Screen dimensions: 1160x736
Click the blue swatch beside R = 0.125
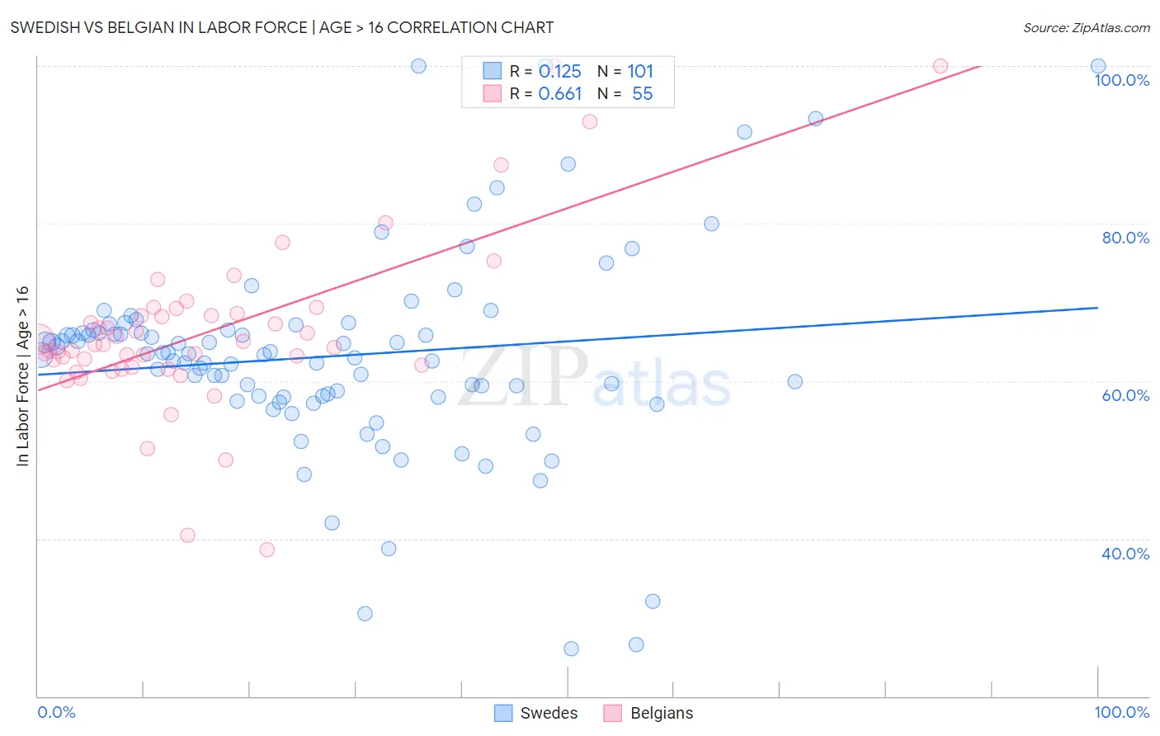point(493,71)
